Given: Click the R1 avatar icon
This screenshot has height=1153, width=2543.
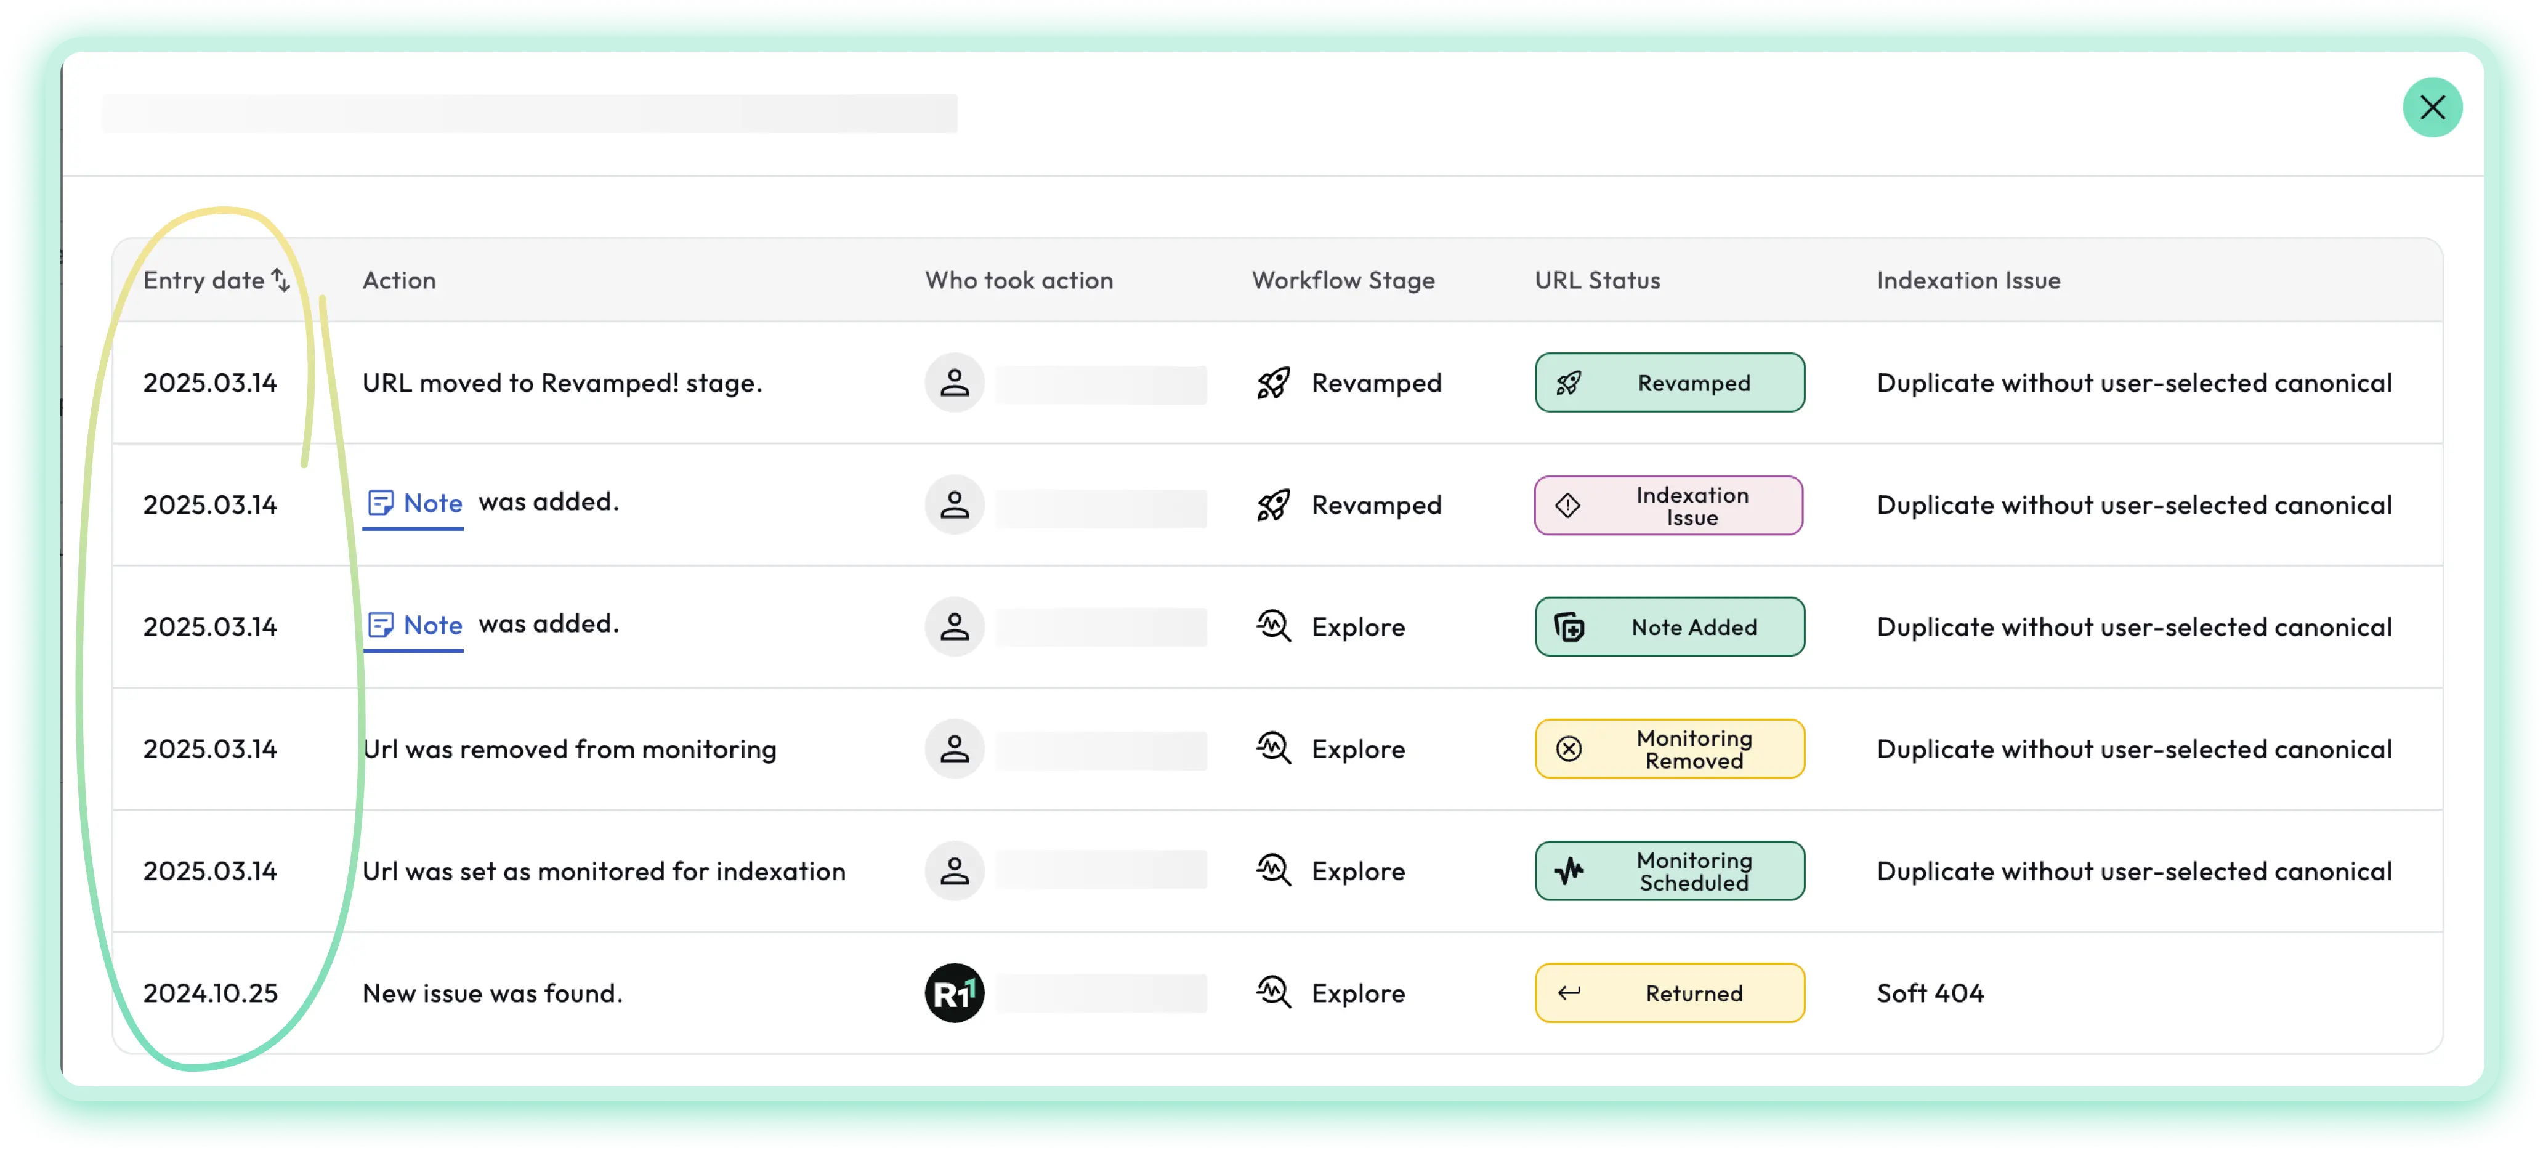Looking at the screenshot, I should coord(953,993).
